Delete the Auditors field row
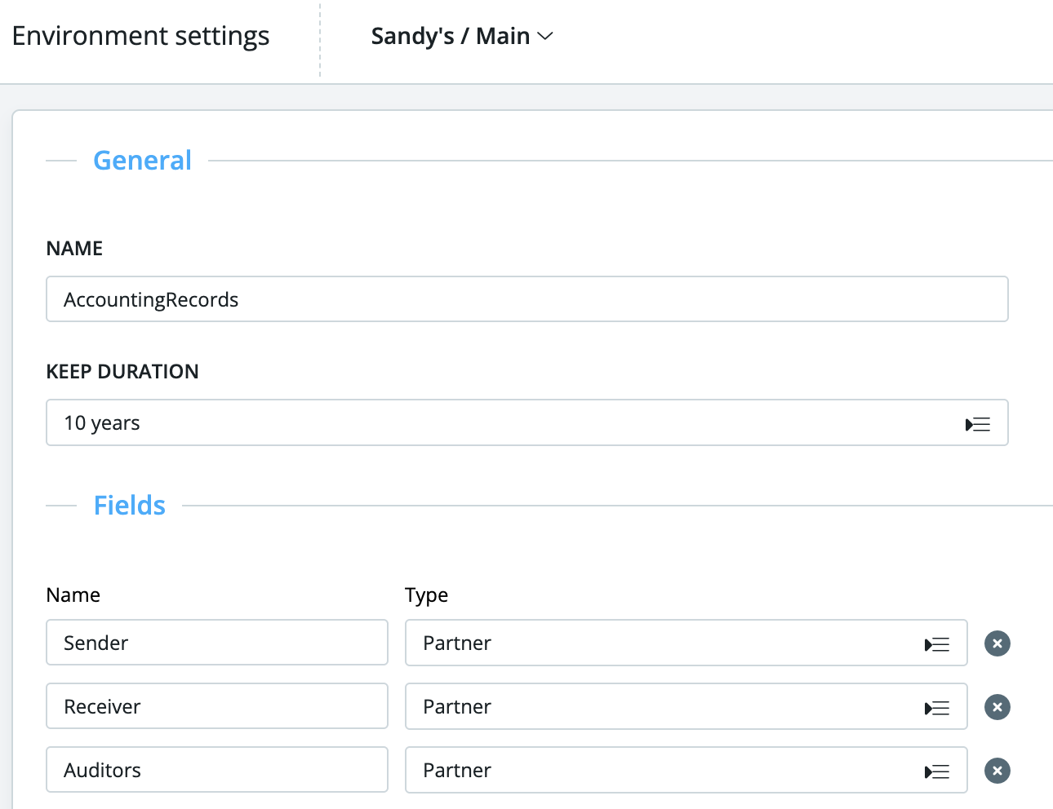This screenshot has width=1053, height=809. [x=997, y=771]
